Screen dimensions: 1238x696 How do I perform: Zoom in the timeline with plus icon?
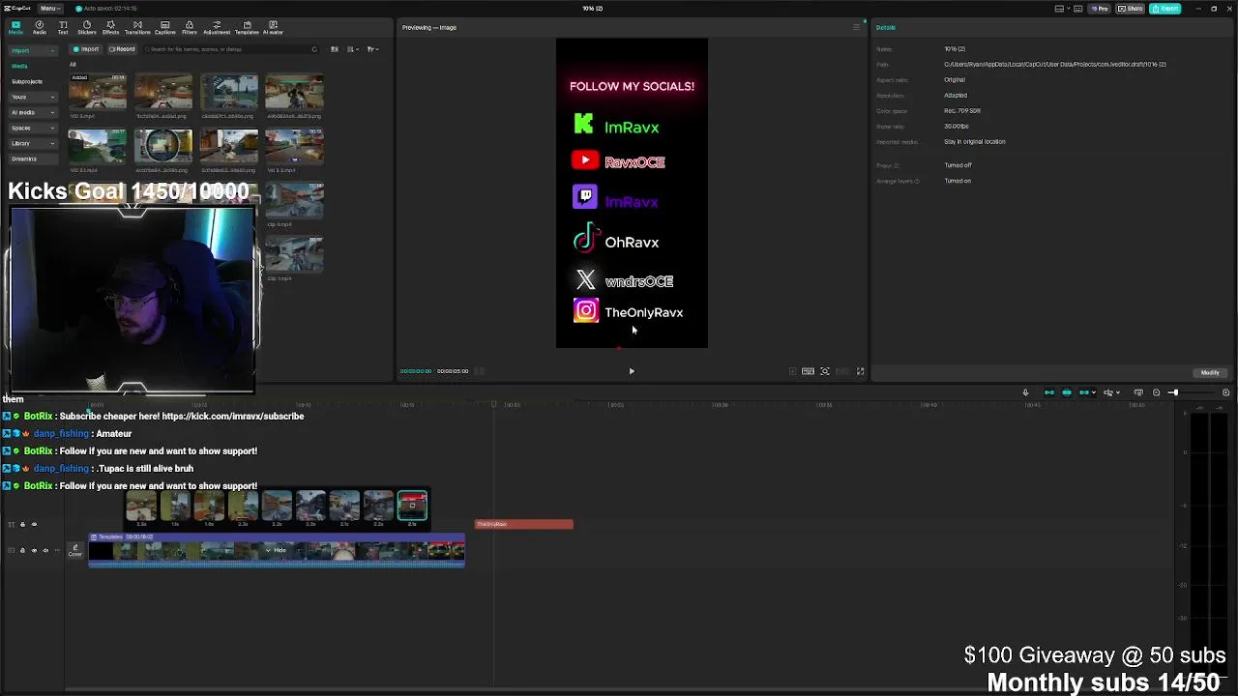(x=1225, y=392)
